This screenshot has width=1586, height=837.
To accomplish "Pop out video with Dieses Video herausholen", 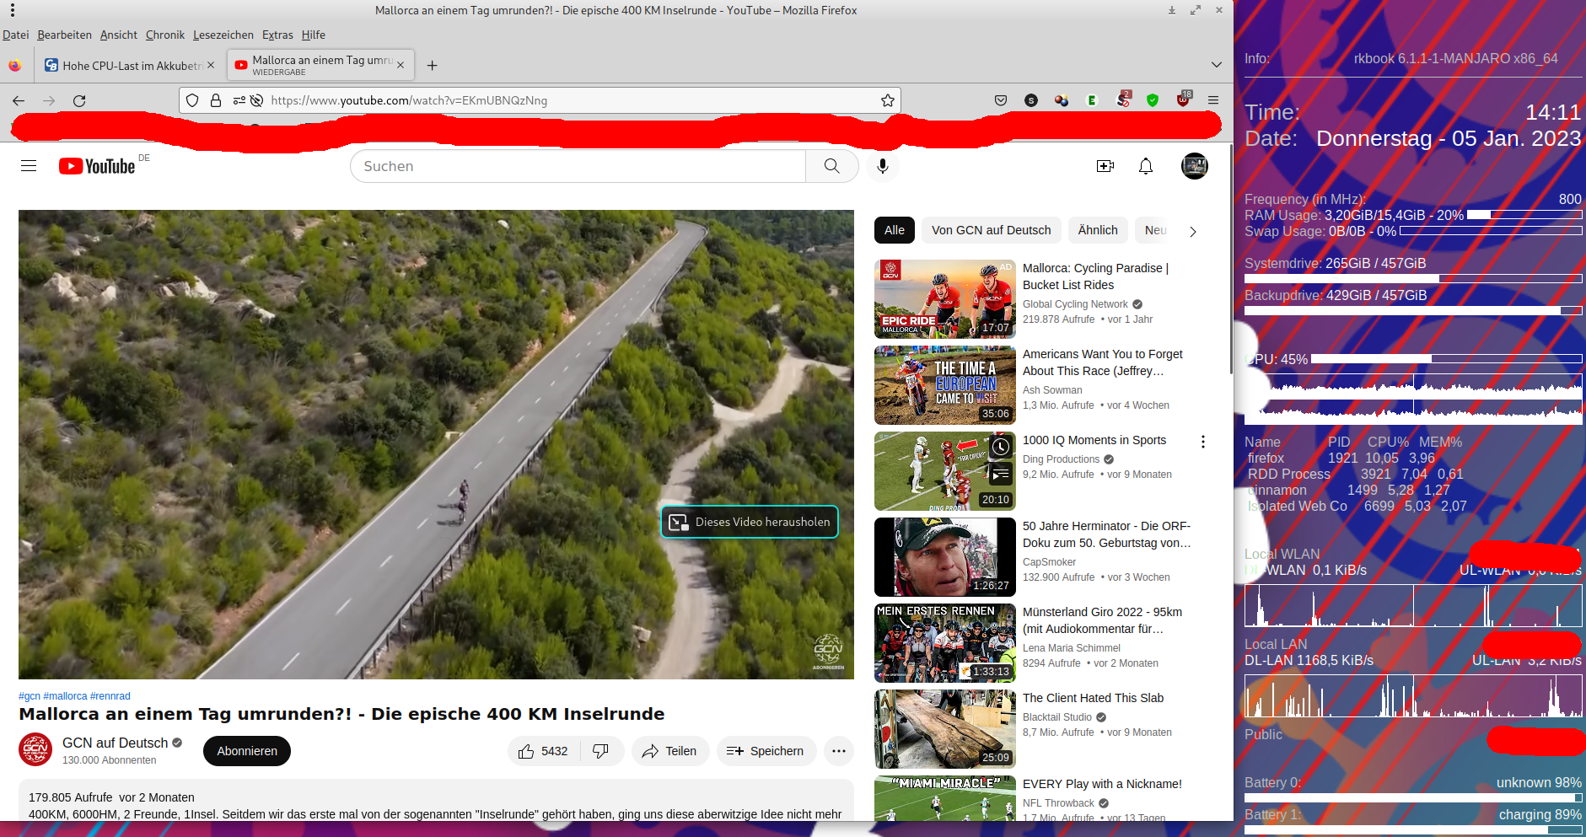I will (750, 522).
